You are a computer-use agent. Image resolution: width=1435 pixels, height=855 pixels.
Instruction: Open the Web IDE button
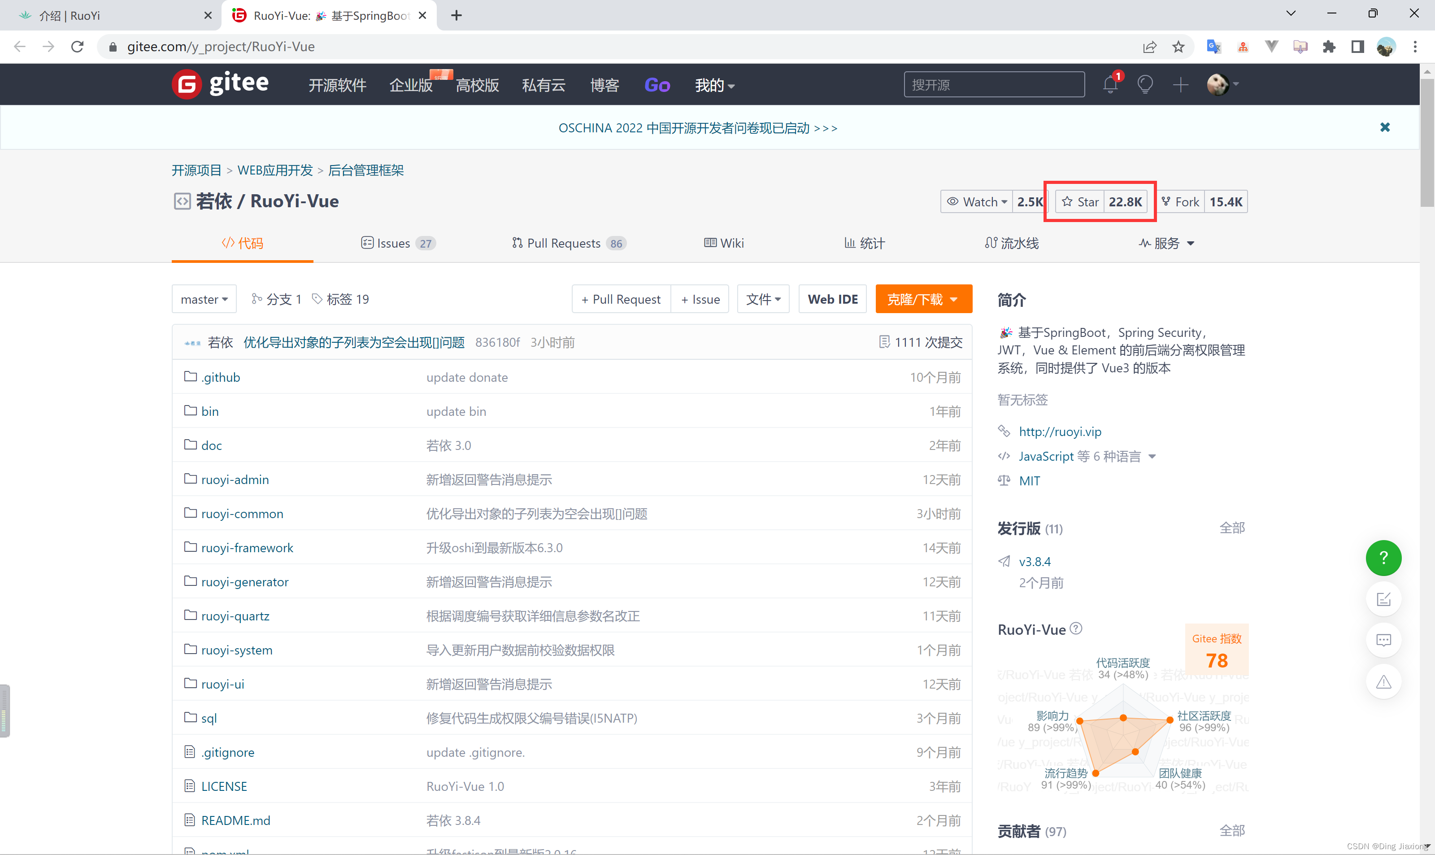pyautogui.click(x=832, y=299)
